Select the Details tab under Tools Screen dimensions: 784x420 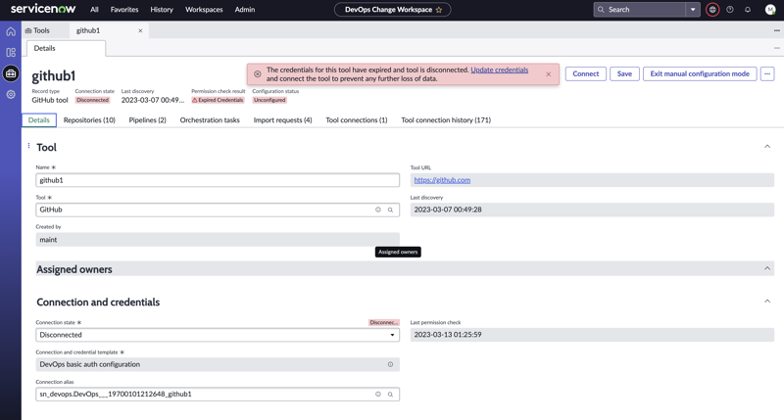66,48
